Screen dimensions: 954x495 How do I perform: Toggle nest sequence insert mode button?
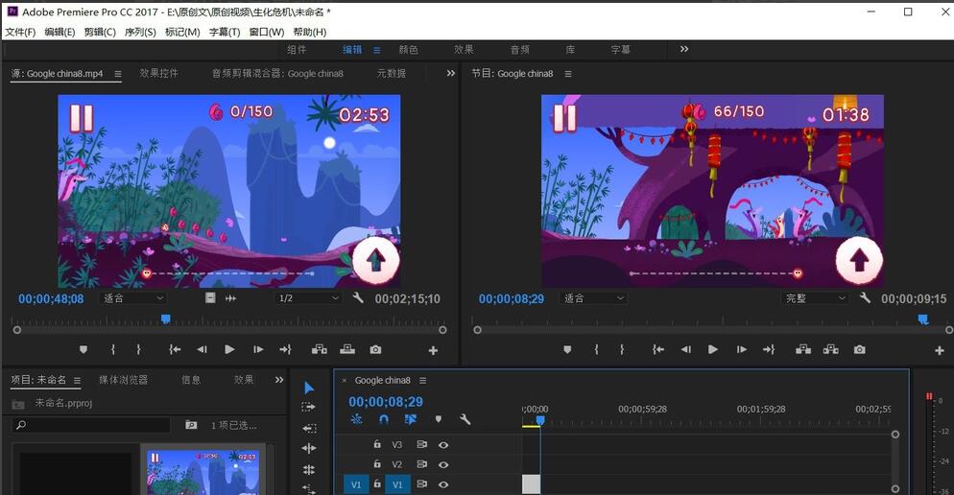356,419
